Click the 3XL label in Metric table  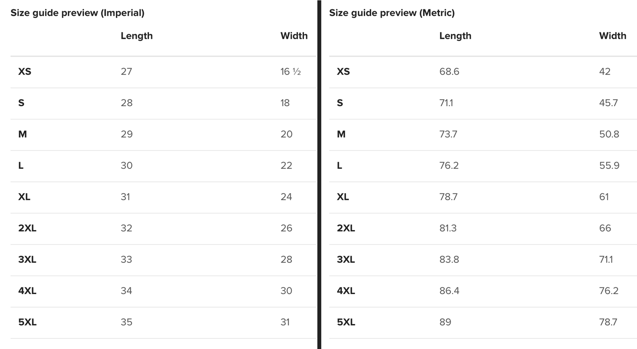(346, 259)
